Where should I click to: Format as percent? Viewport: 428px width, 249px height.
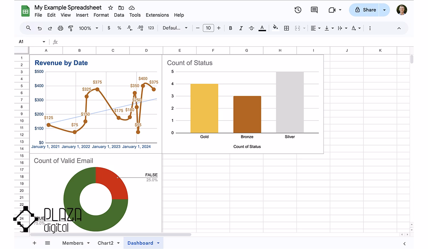[x=119, y=28]
